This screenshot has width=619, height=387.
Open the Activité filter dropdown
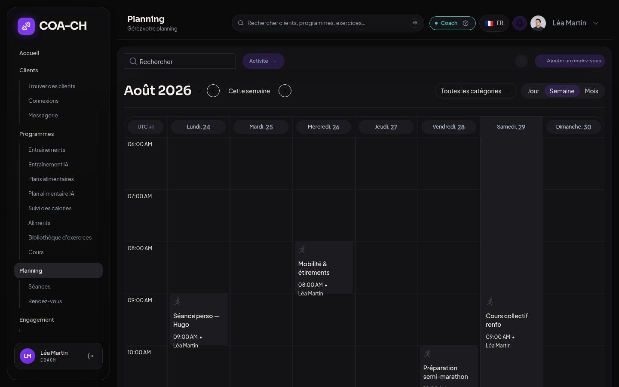pyautogui.click(x=264, y=61)
